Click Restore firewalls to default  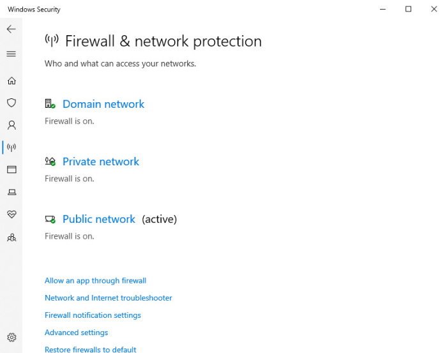(x=91, y=350)
